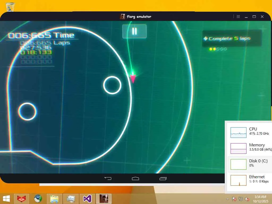272x204 pixels.
Task: Open the taskbar clock showing 3:54 AM
Action: 260,199
